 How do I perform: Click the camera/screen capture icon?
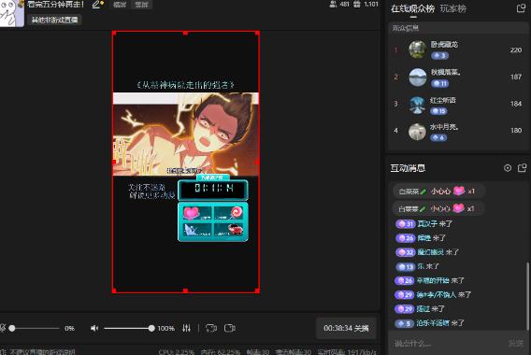pyautogui.click(x=230, y=328)
